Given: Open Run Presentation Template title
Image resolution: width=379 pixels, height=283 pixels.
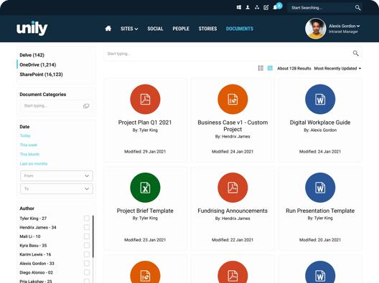Looking at the screenshot, I should [320, 211].
